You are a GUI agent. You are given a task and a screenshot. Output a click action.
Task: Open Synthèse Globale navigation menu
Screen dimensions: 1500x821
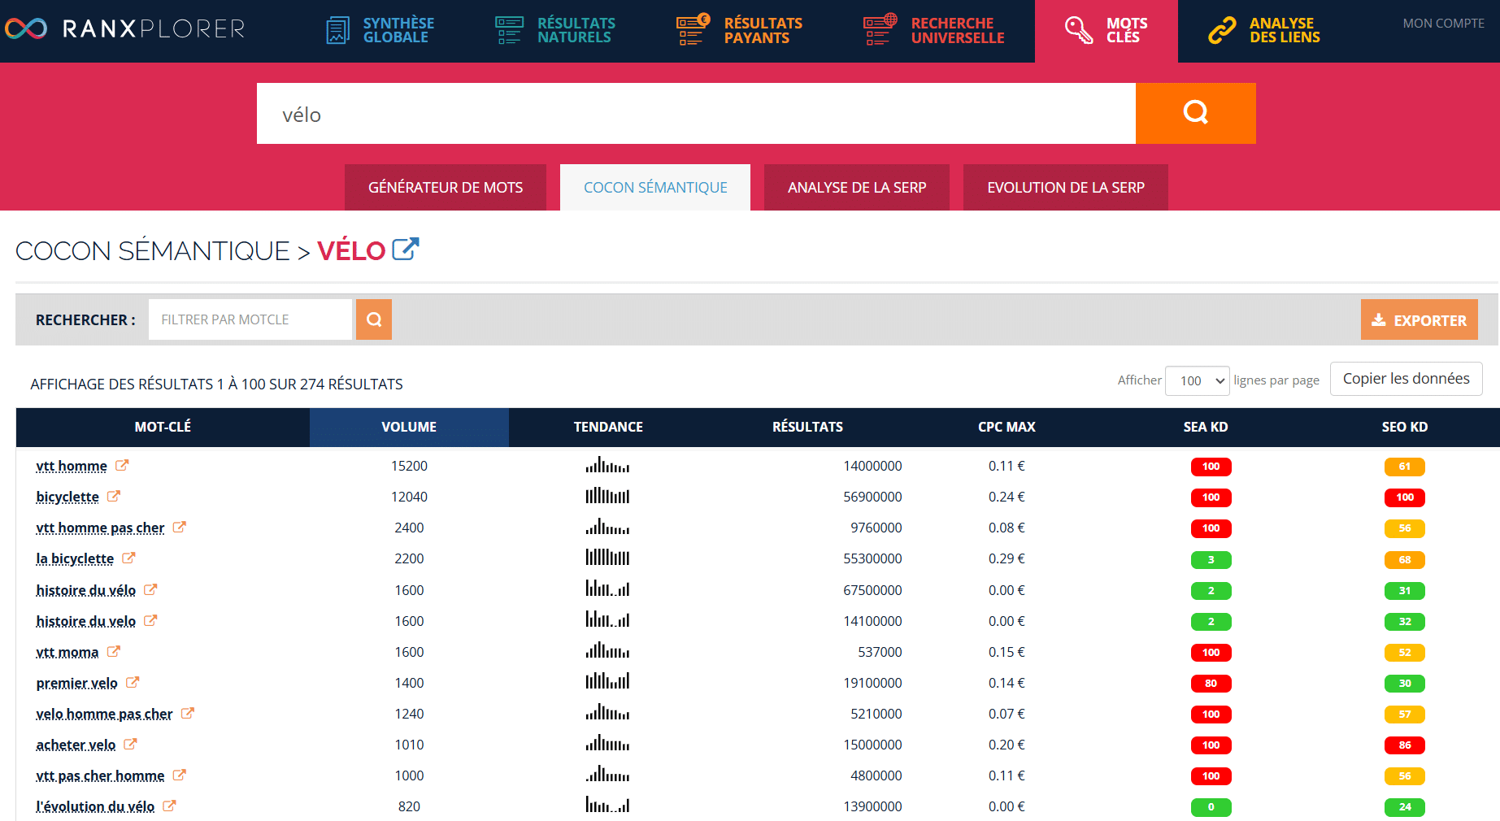pyautogui.click(x=380, y=30)
